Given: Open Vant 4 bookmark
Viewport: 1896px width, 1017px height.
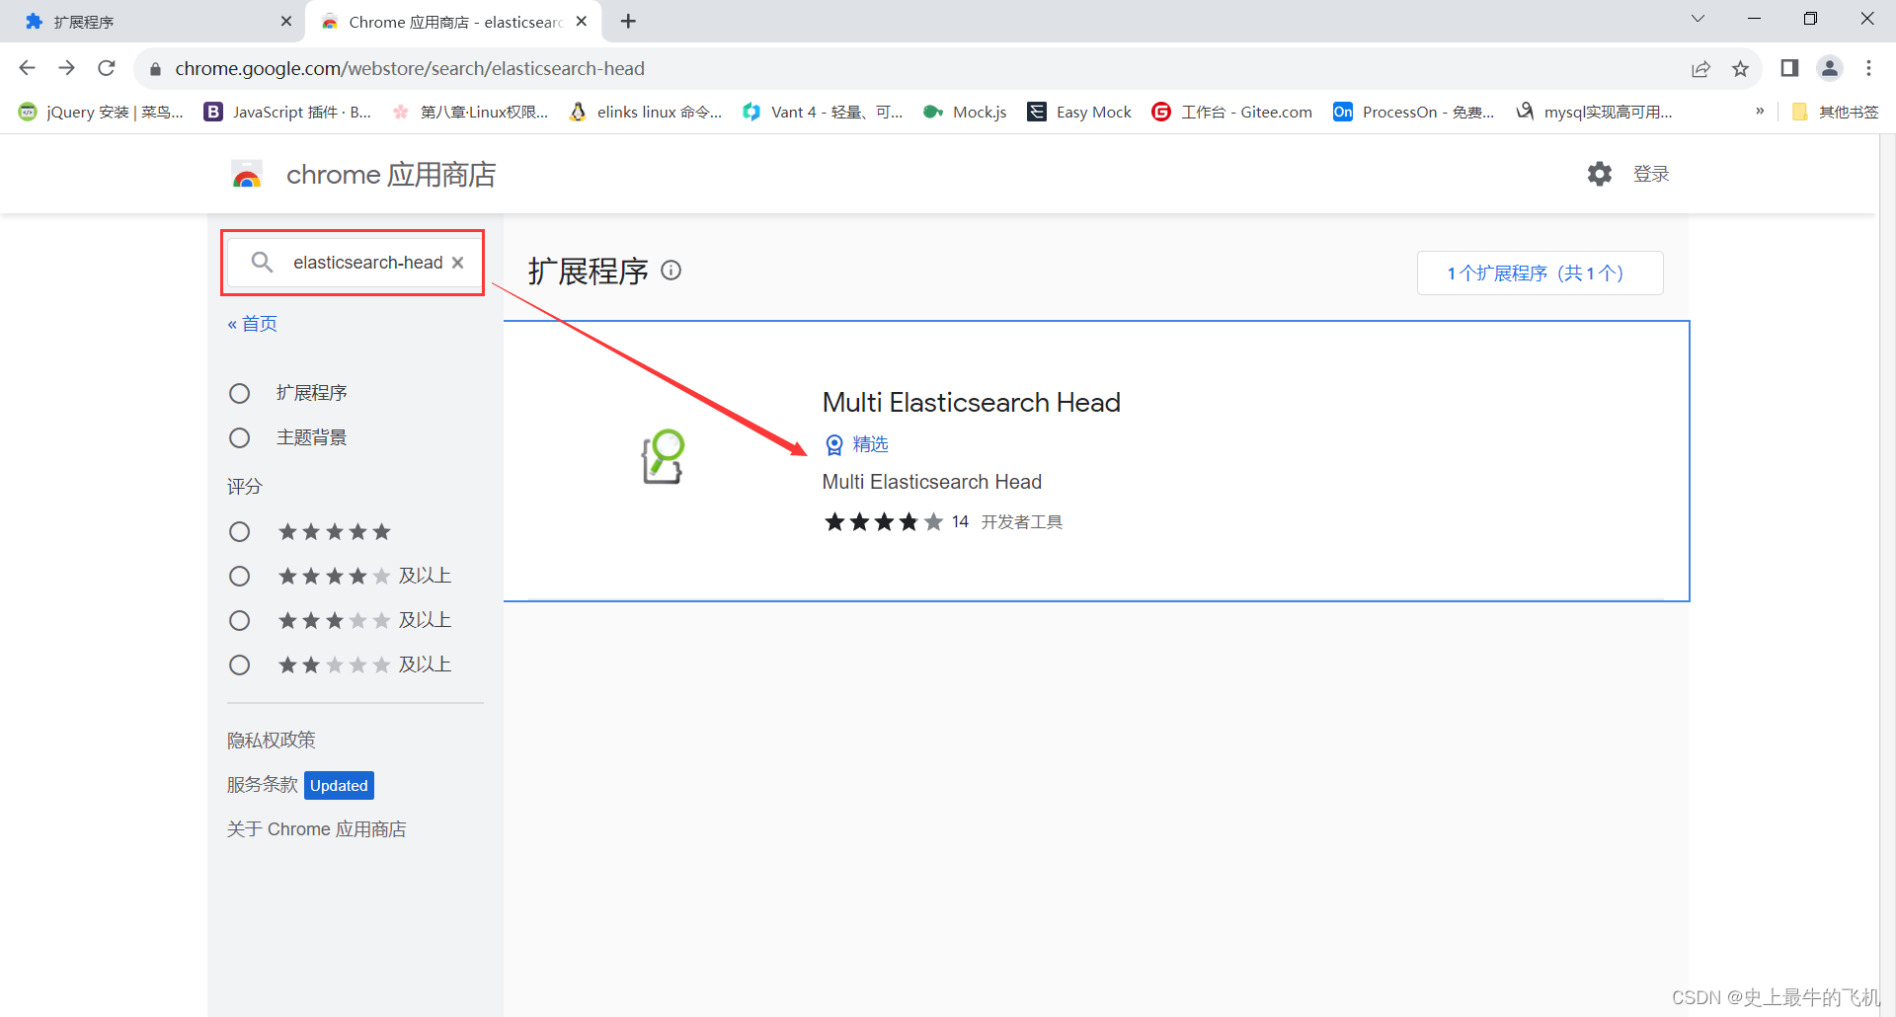Looking at the screenshot, I should click(823, 112).
